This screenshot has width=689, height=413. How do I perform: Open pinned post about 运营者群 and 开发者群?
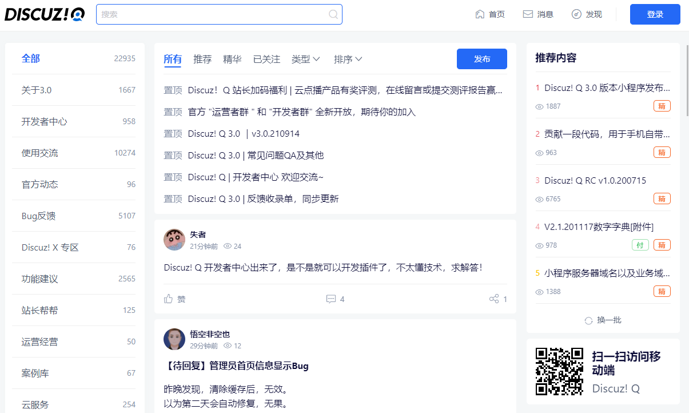tap(302, 112)
